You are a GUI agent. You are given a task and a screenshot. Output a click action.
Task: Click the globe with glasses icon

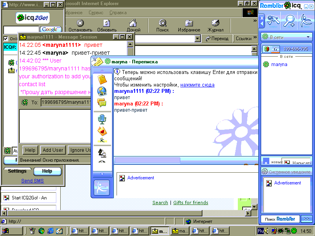click(102, 91)
